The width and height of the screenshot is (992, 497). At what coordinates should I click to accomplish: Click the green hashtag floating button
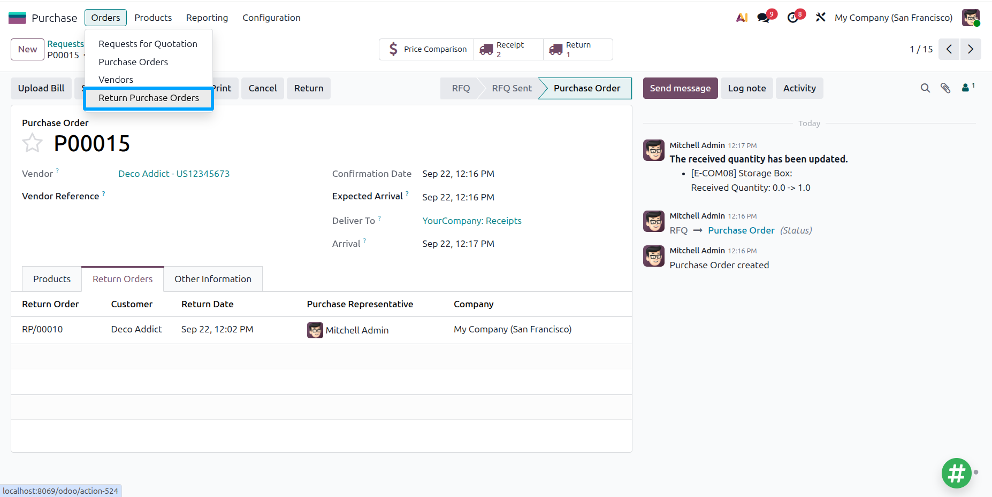click(x=957, y=473)
